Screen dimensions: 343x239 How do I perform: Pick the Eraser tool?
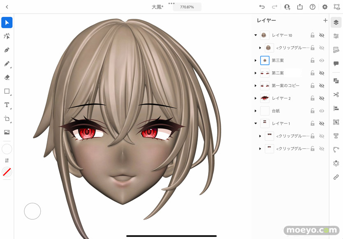coord(7,77)
